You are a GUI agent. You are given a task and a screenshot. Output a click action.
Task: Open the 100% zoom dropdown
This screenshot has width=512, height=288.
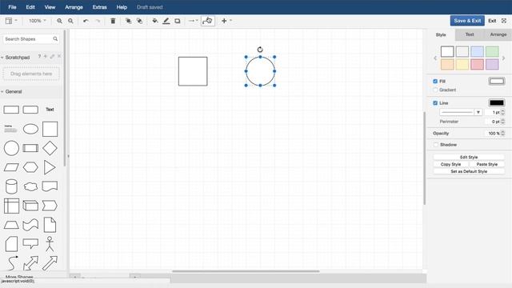[37, 21]
